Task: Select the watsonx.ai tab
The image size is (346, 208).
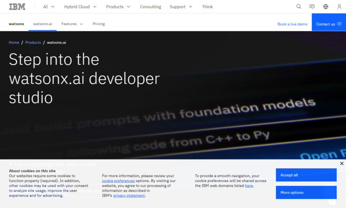Action: (43, 24)
